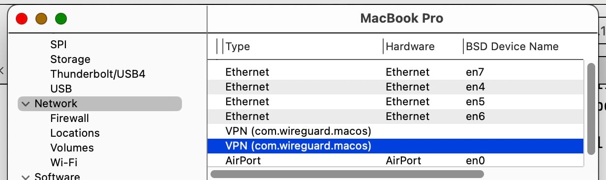The image size is (606, 180).
Task: Click the horizontal scrollbar of the table
Action: coord(347,174)
